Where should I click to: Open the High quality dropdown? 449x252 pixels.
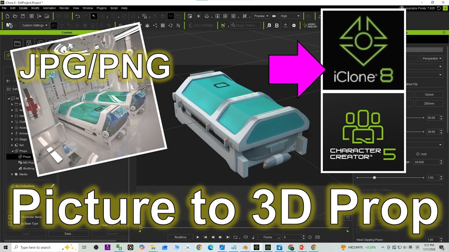coord(290,16)
